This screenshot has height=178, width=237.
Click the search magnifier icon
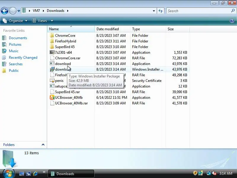(233, 11)
